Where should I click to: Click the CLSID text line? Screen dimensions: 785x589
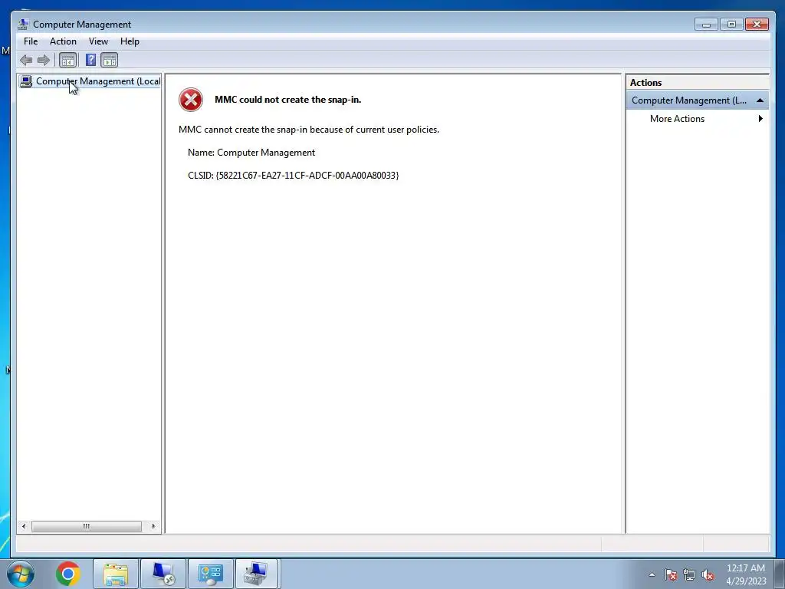[293, 176]
